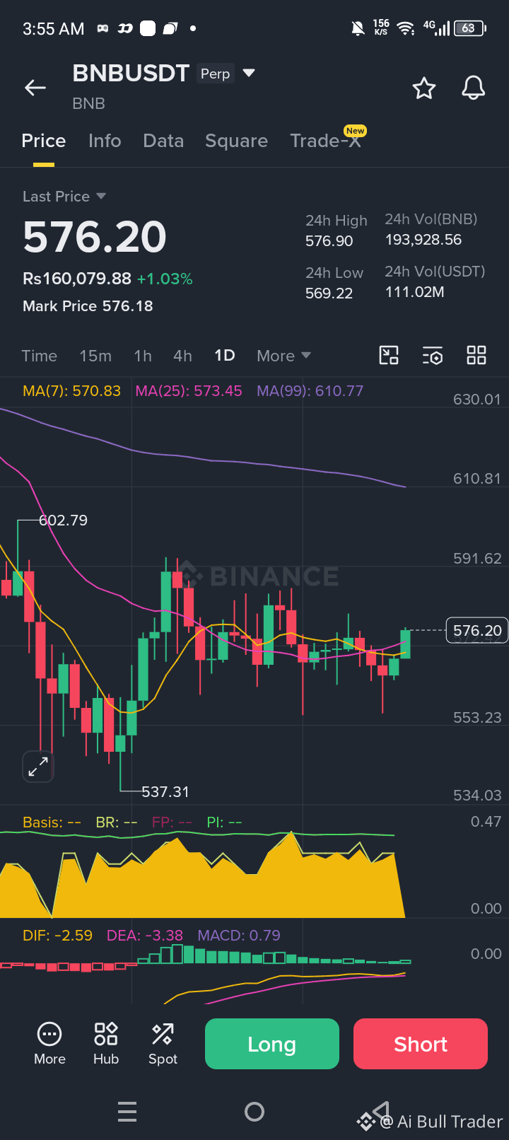509x1140 pixels.
Task: Tap the Rs160,079.88 converted price
Action: 77,279
